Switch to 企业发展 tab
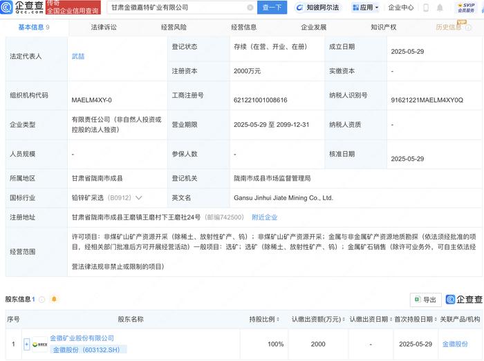Screen dimensions: 484x361 314,28
